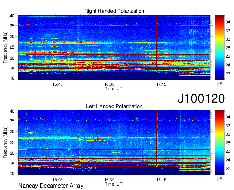Click the "17:15" time tick of Right Handed plot
This screenshot has height=190, width=234.
coord(161,84)
